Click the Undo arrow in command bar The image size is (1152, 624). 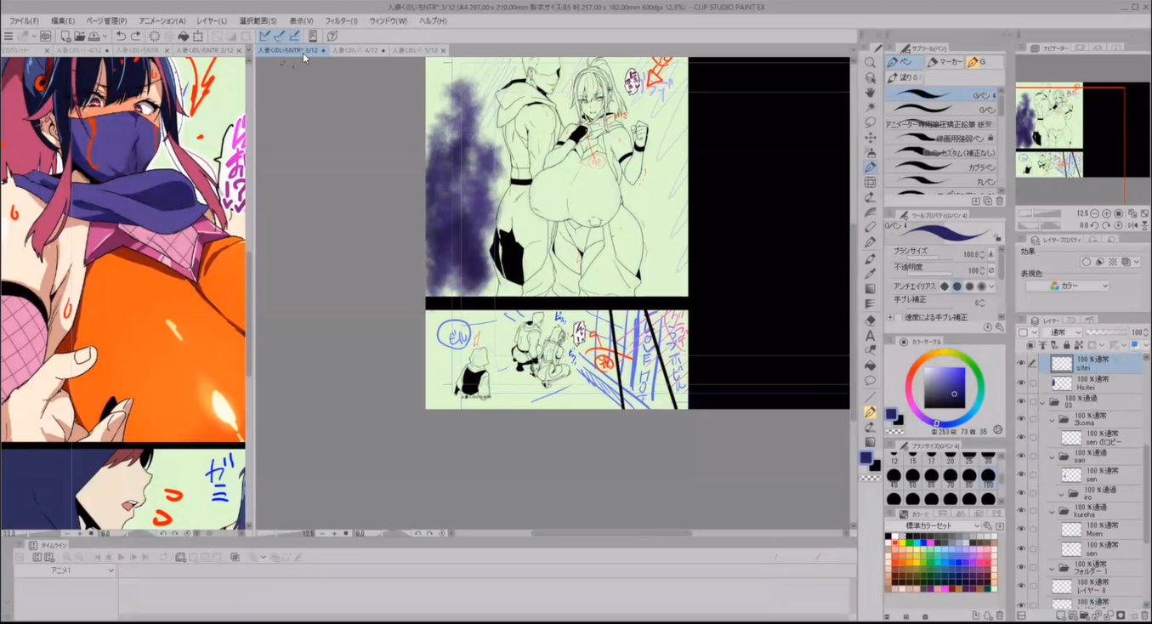tap(121, 37)
